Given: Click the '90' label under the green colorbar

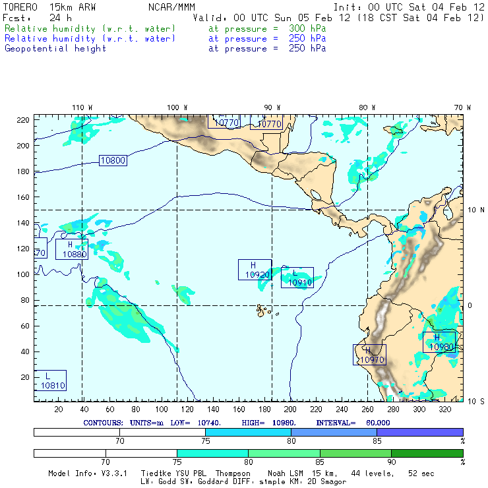Looking at the screenshot, I should [392, 462].
